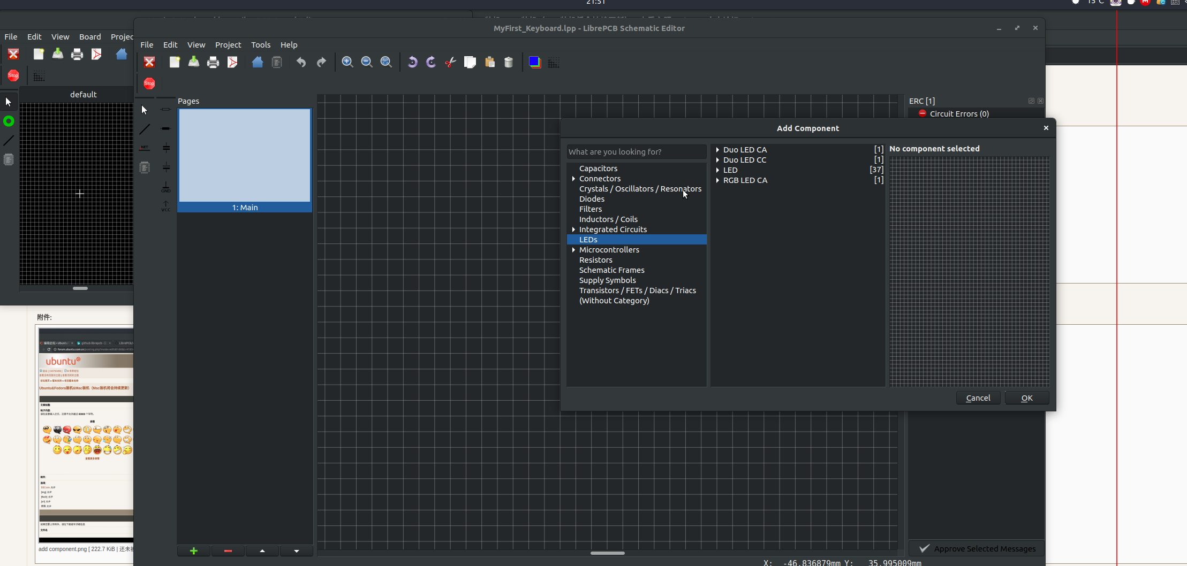1187x566 pixels.
Task: Click Circuit Errors (0) entry in ERC panel
Action: (959, 114)
